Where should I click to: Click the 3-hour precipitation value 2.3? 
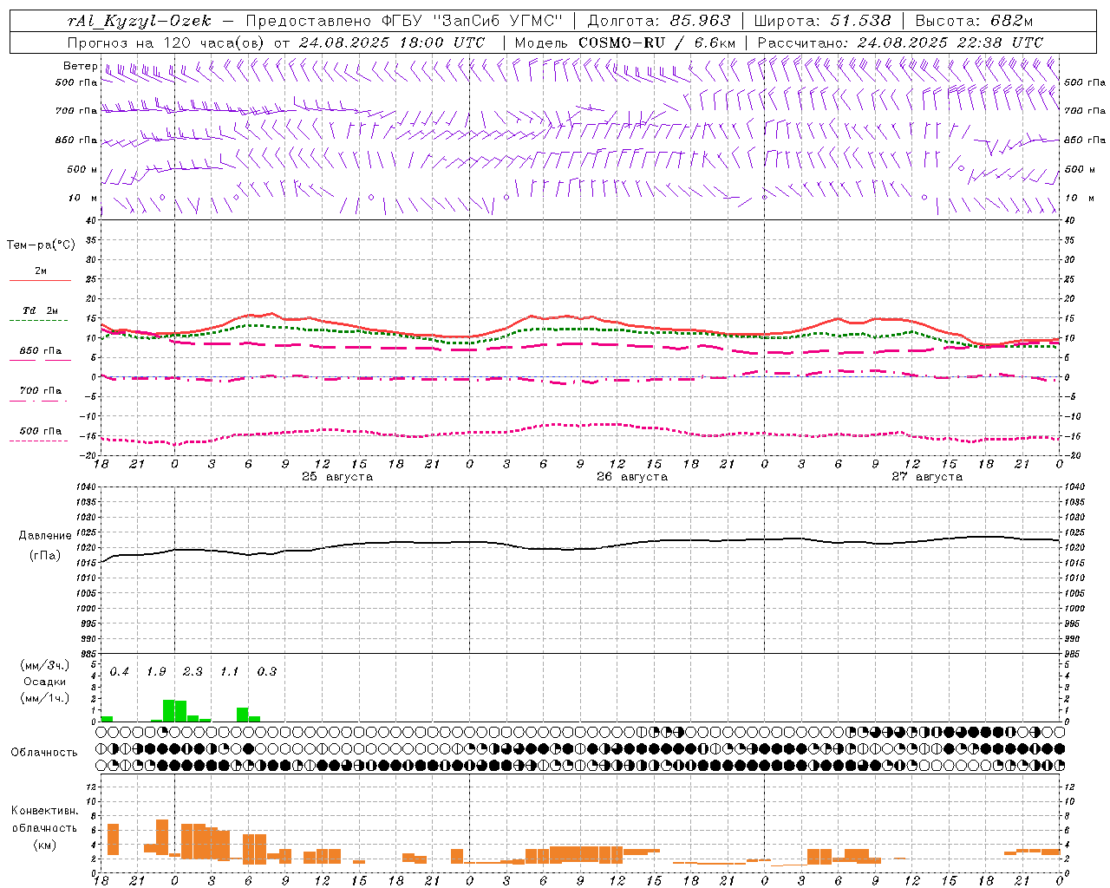(193, 672)
